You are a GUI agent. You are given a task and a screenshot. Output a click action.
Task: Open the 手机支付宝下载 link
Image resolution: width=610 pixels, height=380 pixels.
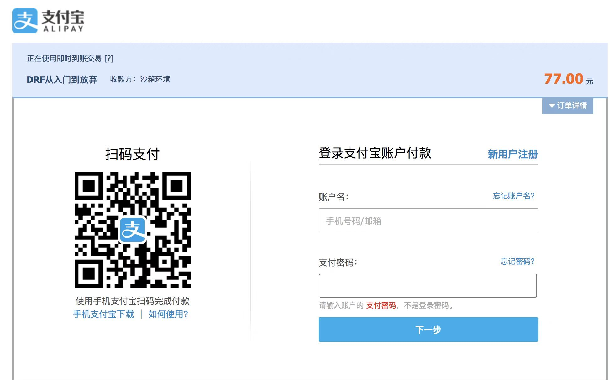click(103, 314)
